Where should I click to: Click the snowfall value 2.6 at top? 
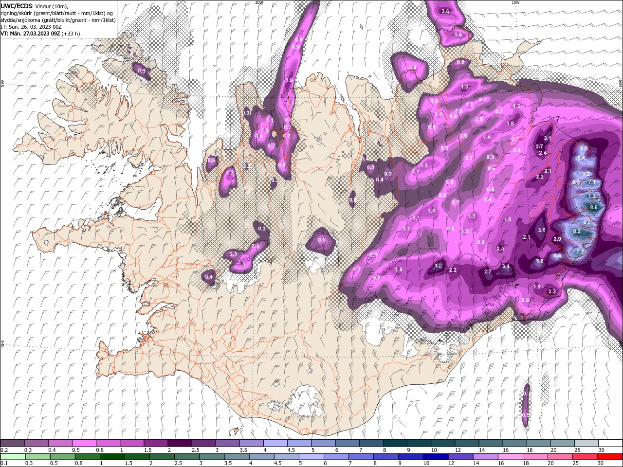point(445,11)
